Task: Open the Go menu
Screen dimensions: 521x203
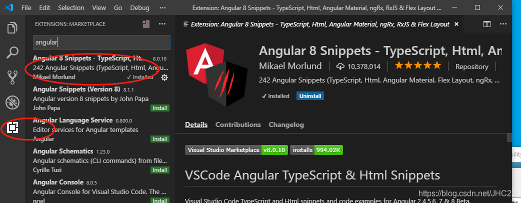Action: point(118,7)
